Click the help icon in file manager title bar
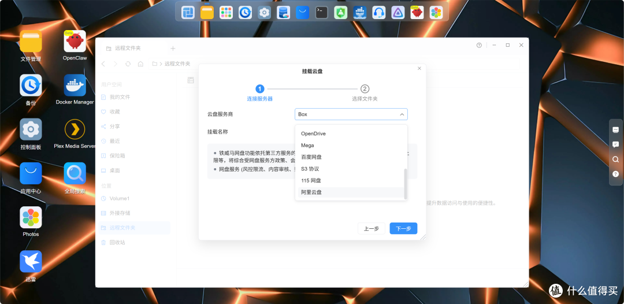Image resolution: width=624 pixels, height=304 pixels. pos(479,45)
